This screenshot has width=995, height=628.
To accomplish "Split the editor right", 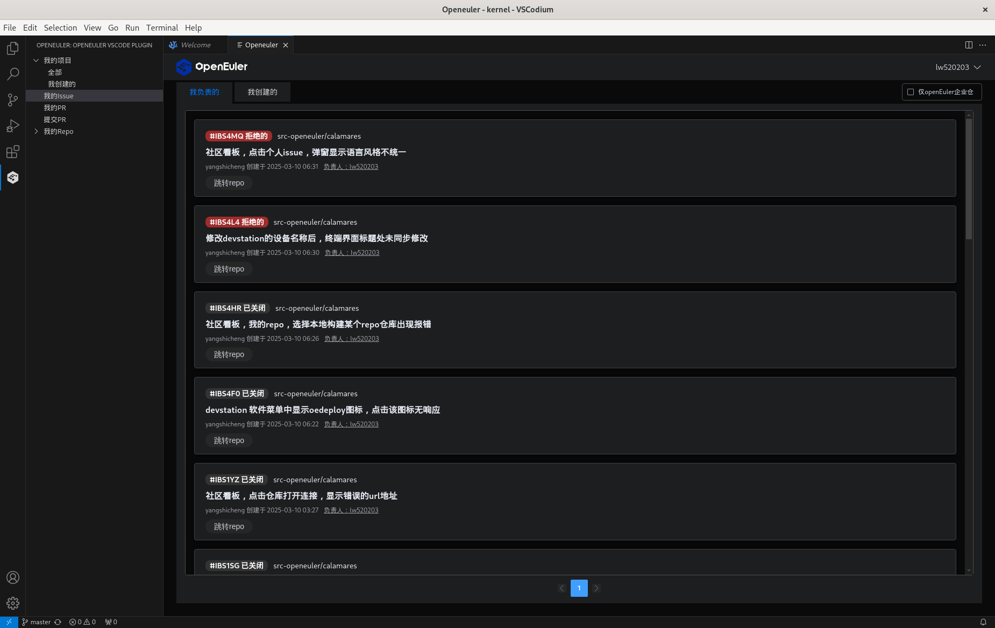I will (x=969, y=45).
